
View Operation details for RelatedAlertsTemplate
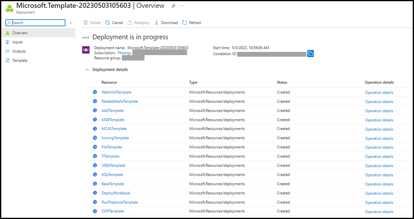(379, 102)
